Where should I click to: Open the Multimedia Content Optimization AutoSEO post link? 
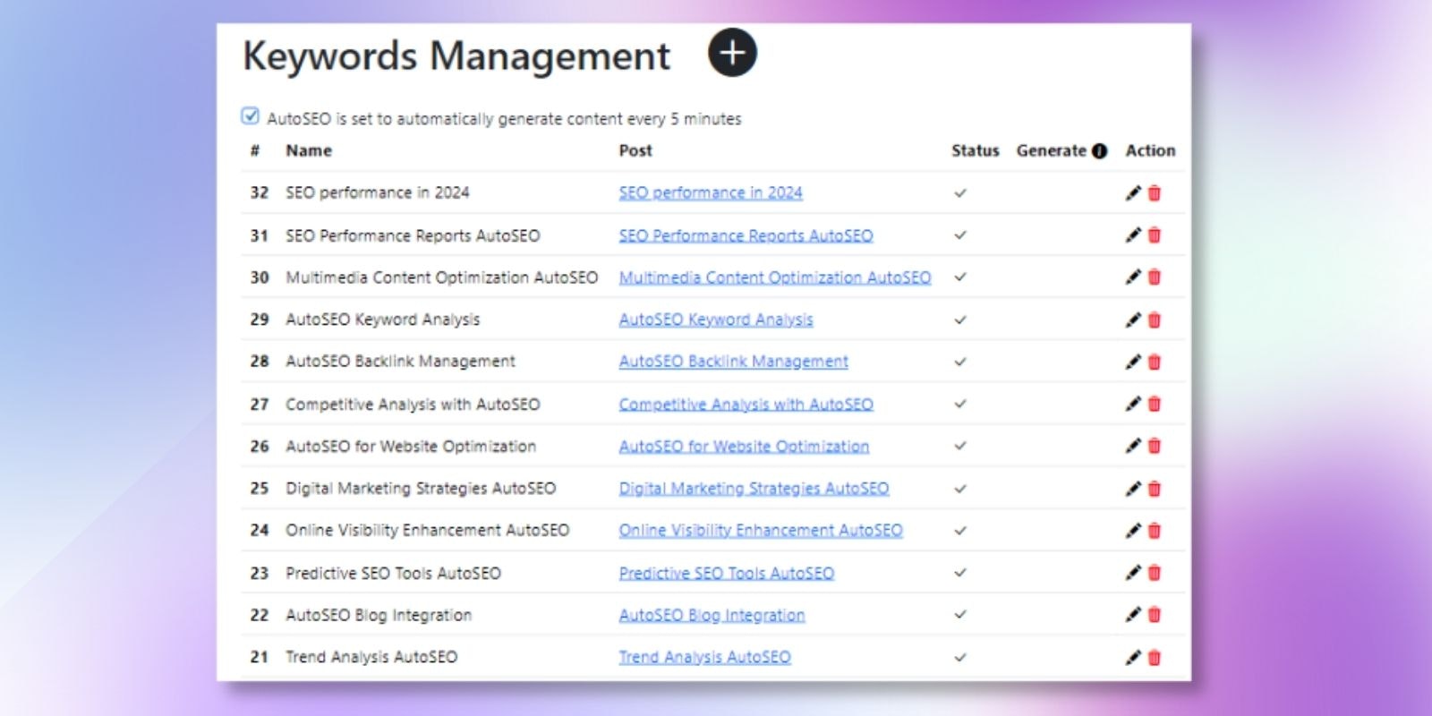click(775, 277)
